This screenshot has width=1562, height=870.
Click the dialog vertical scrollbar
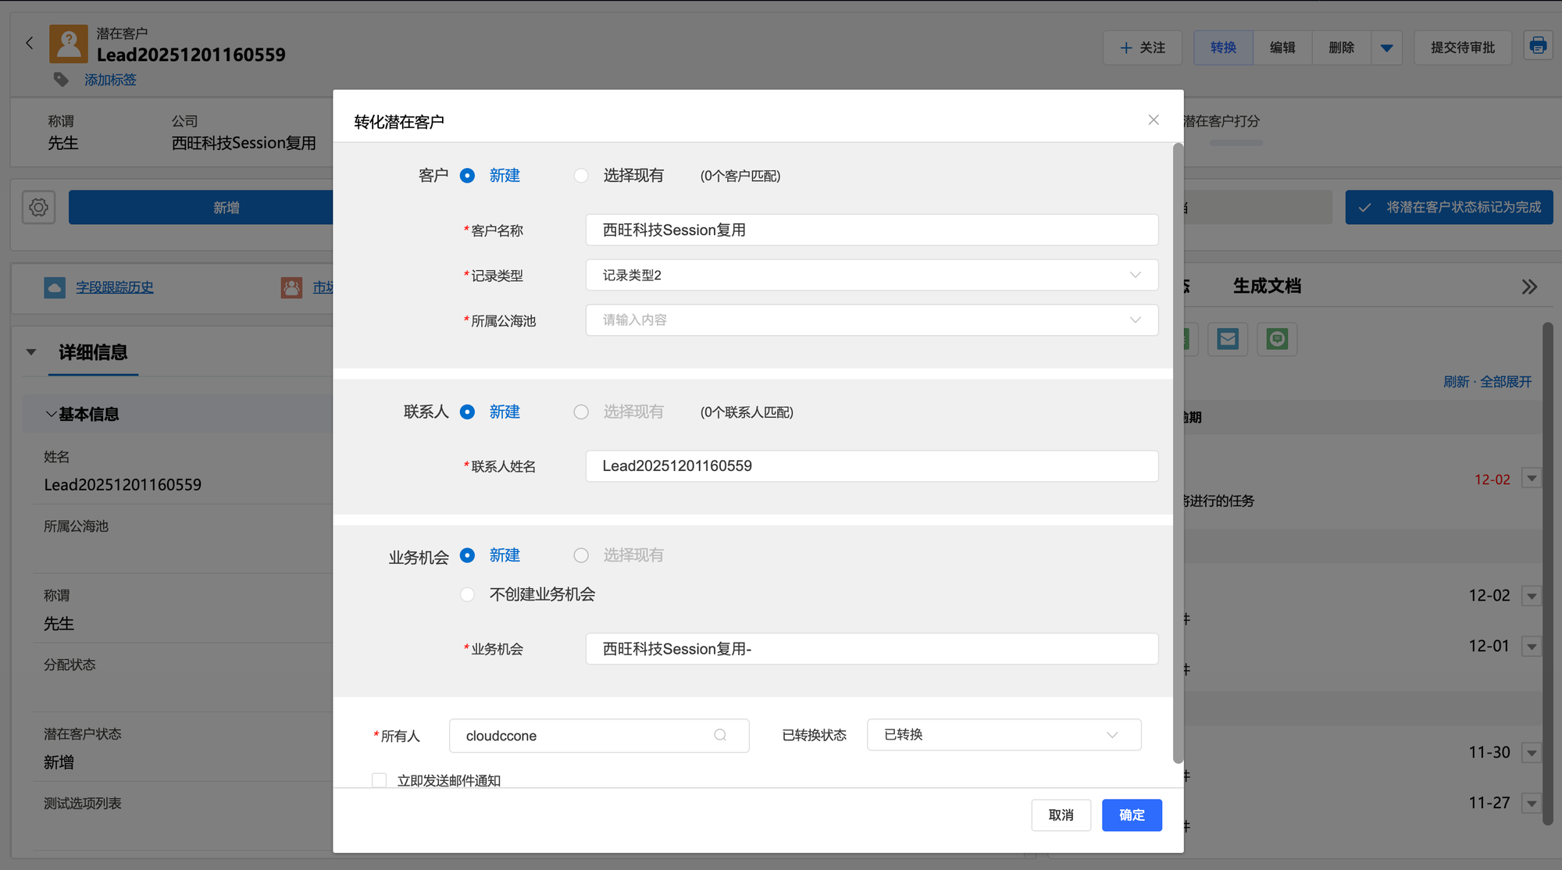coord(1178,453)
